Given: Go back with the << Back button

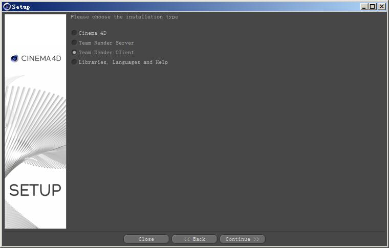Looking at the screenshot, I should [194, 239].
